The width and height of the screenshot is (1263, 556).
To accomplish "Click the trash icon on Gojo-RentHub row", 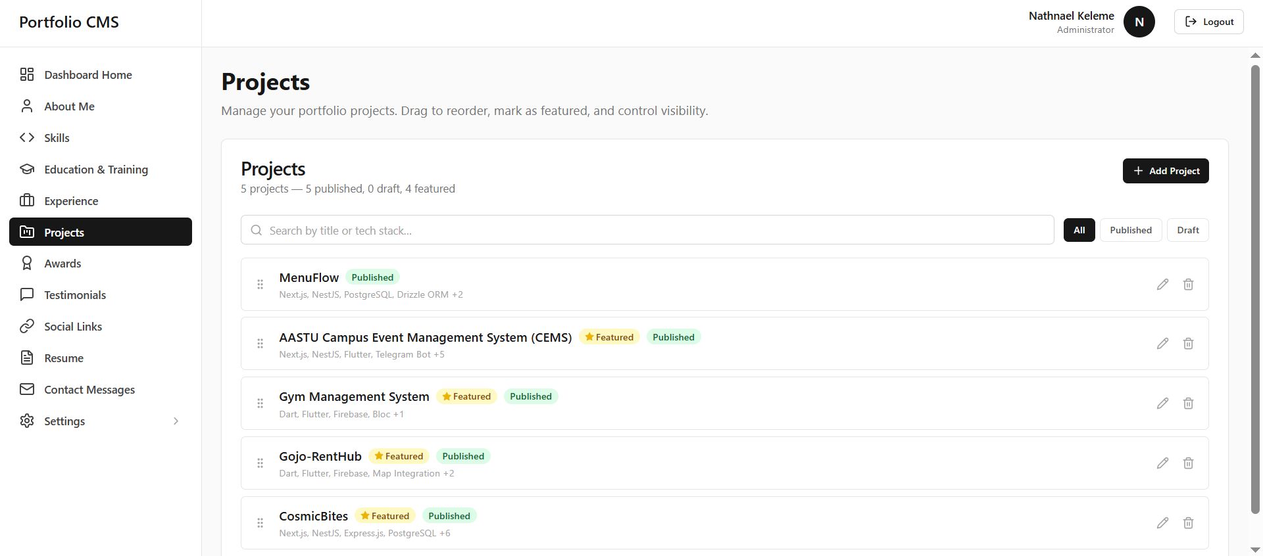I will click(x=1188, y=463).
